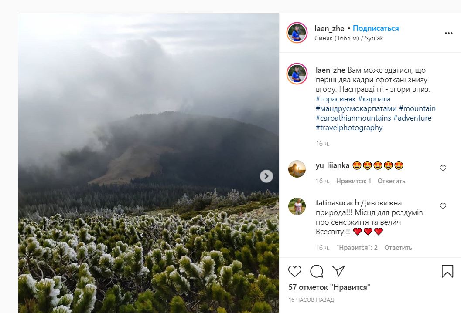Open tatinasucach's profile picture
The width and height of the screenshot is (461, 313).
point(297,206)
